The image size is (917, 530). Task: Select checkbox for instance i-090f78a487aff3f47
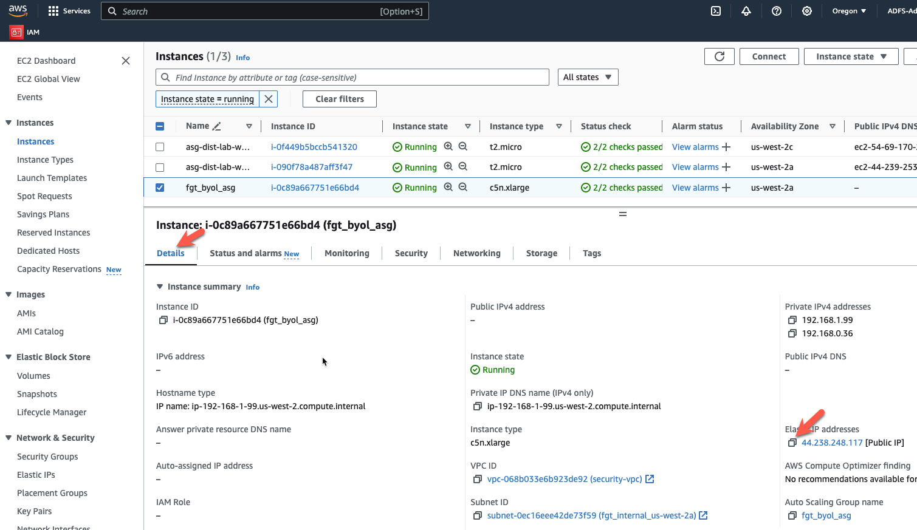[x=160, y=167]
